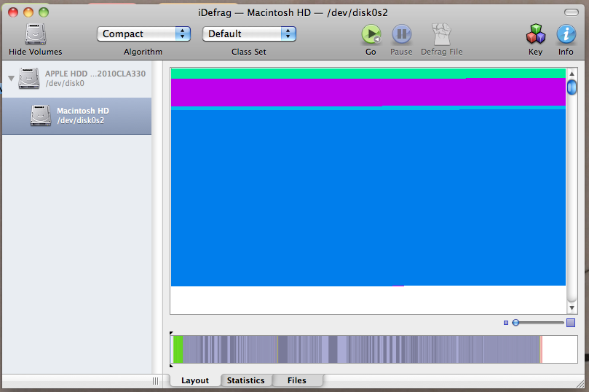The width and height of the screenshot is (589, 392).
Task: Click the yellow minimize window button
Action: [28, 12]
